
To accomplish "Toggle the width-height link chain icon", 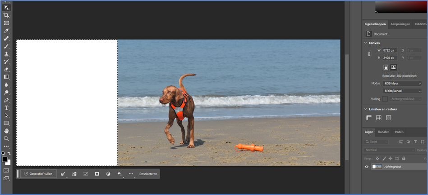I will pos(369,54).
